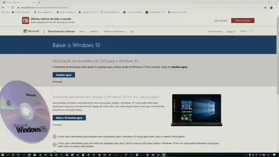Reload the page with refresh icon
The image size is (279, 157).
[x=12, y=7]
